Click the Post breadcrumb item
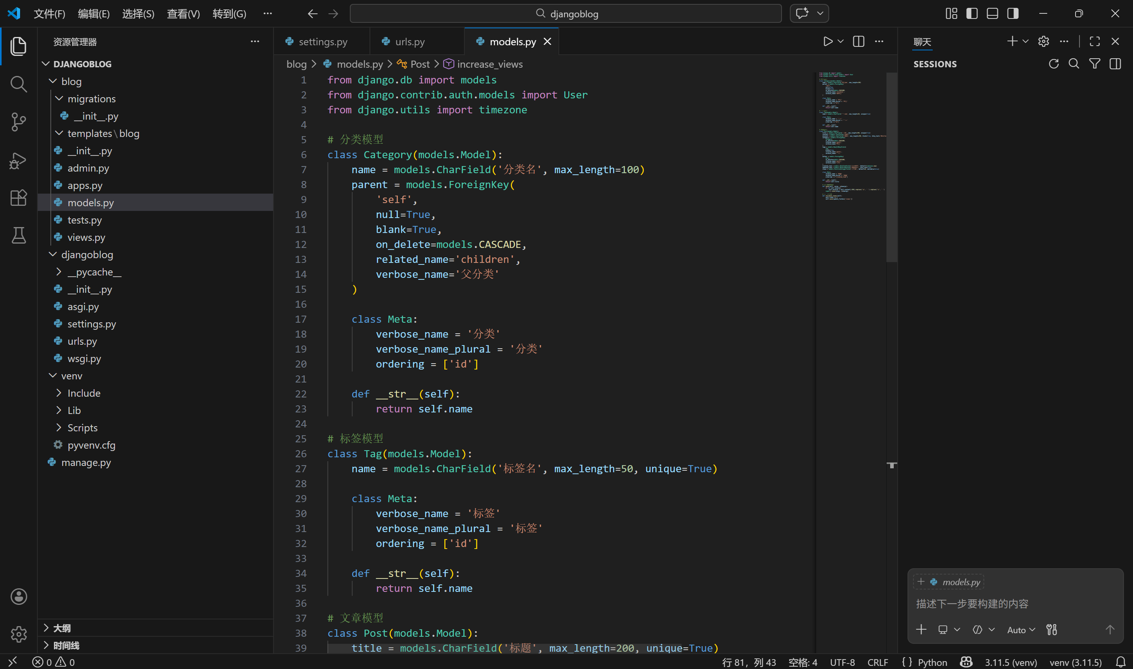Image resolution: width=1133 pixels, height=669 pixels. 420,64
